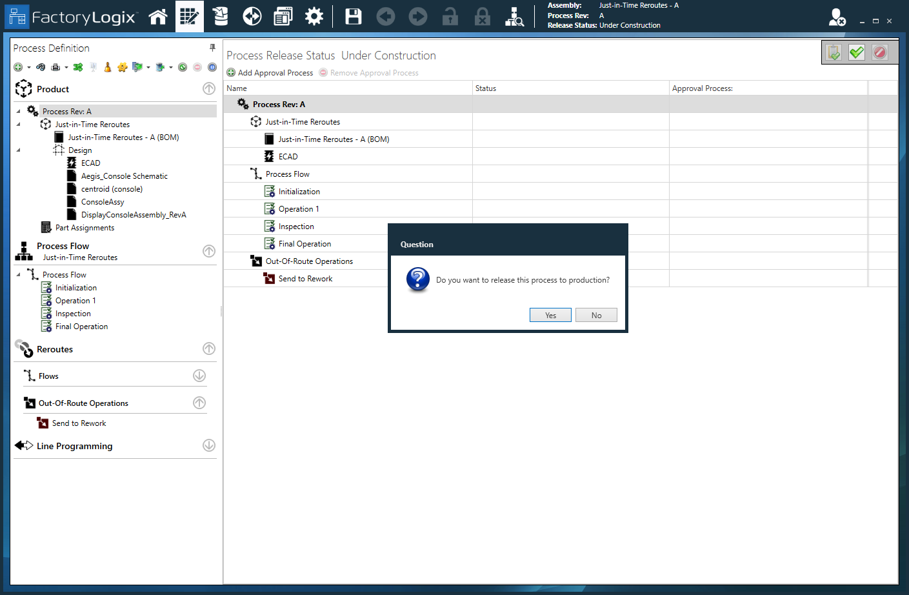The image size is (909, 595).
Task: Select Send to Rework in left panel
Action: (79, 423)
